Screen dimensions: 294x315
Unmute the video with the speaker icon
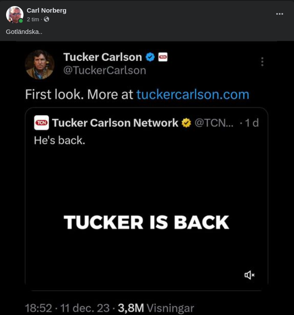pos(249,275)
